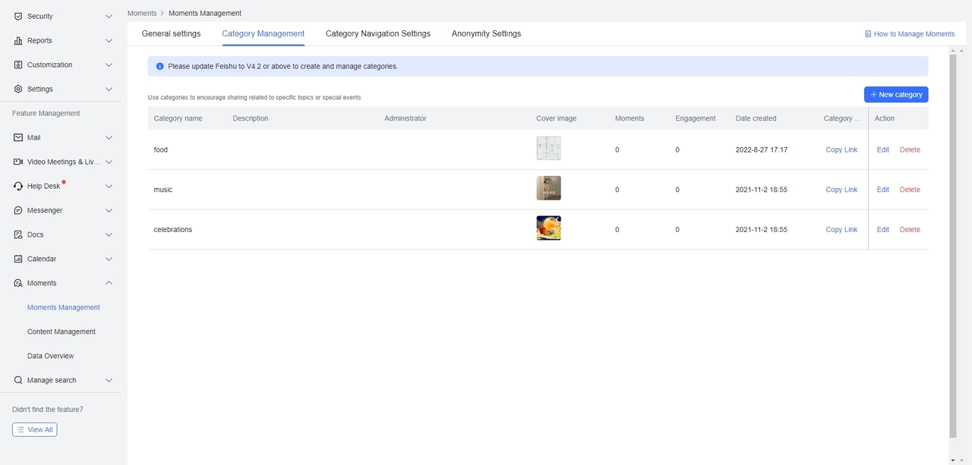Expand the Manage search chevron
The image size is (972, 465).
(x=109, y=380)
